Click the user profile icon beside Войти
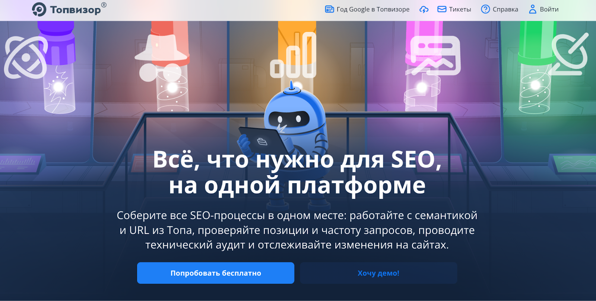The image size is (596, 301). [533, 9]
